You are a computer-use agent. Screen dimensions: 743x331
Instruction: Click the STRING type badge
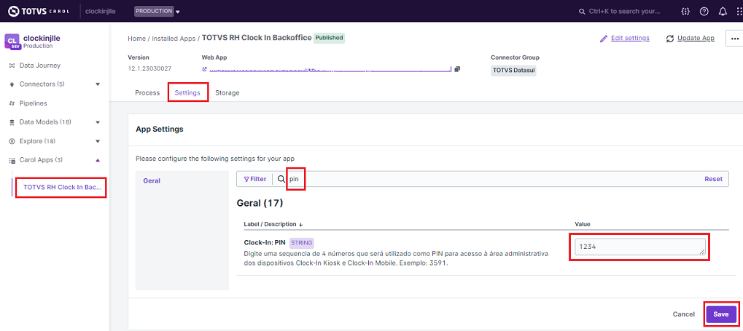click(301, 242)
